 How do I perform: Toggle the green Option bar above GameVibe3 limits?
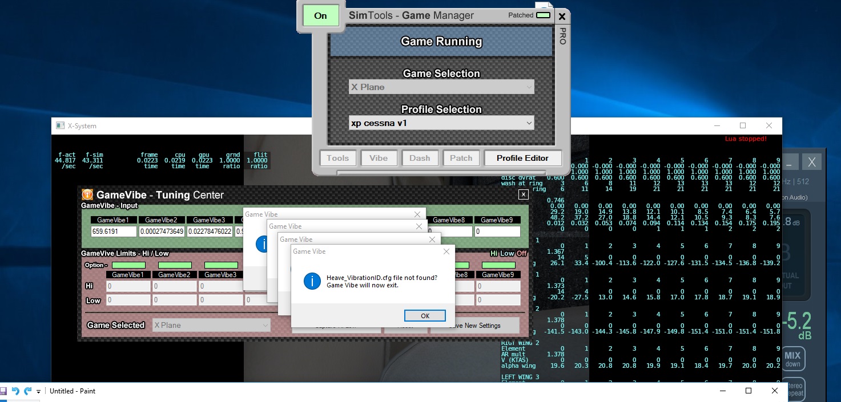[x=221, y=265]
